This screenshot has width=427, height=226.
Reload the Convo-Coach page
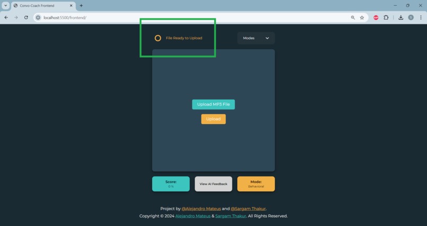click(26, 17)
